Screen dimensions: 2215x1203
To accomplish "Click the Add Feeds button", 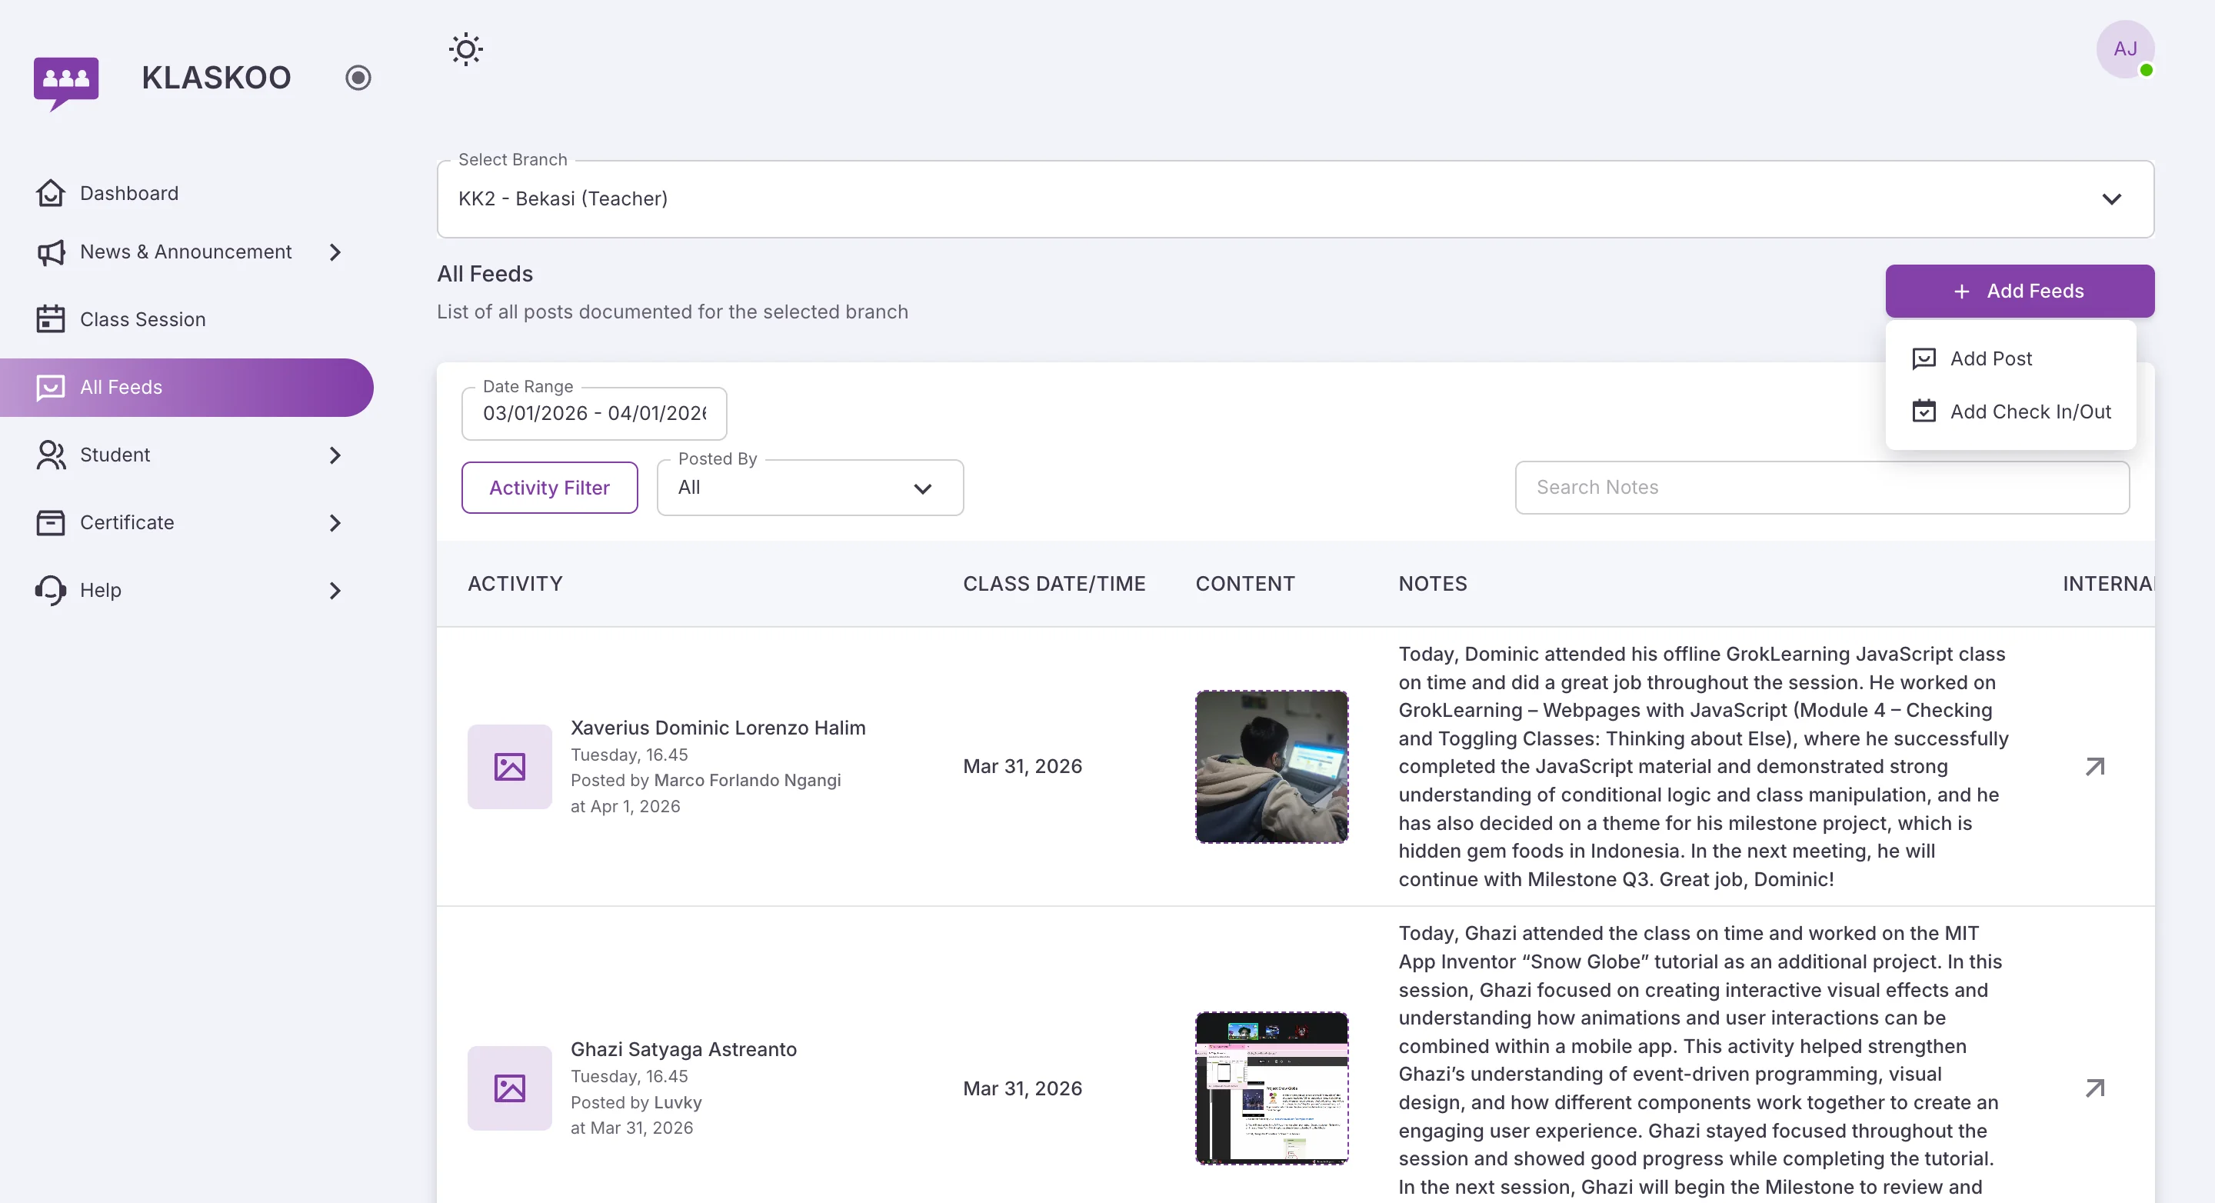I will point(2019,291).
